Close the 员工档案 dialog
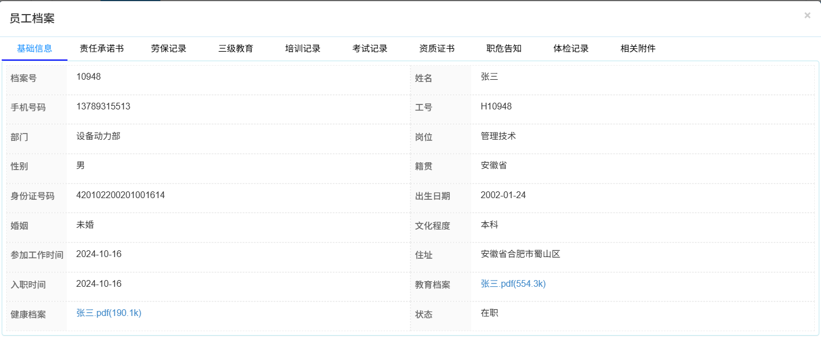Image resolution: width=821 pixels, height=339 pixels. pos(808,15)
